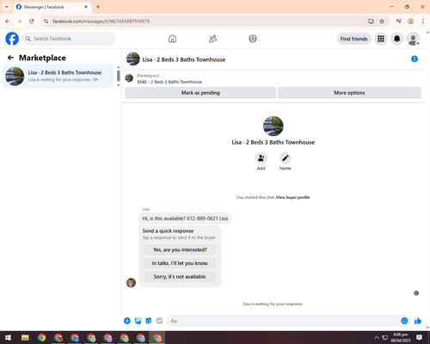Select the Lisa - 2 Beds 3 Baths Townhouse conversation
Viewport: 430px width, 344px height.
click(58, 77)
